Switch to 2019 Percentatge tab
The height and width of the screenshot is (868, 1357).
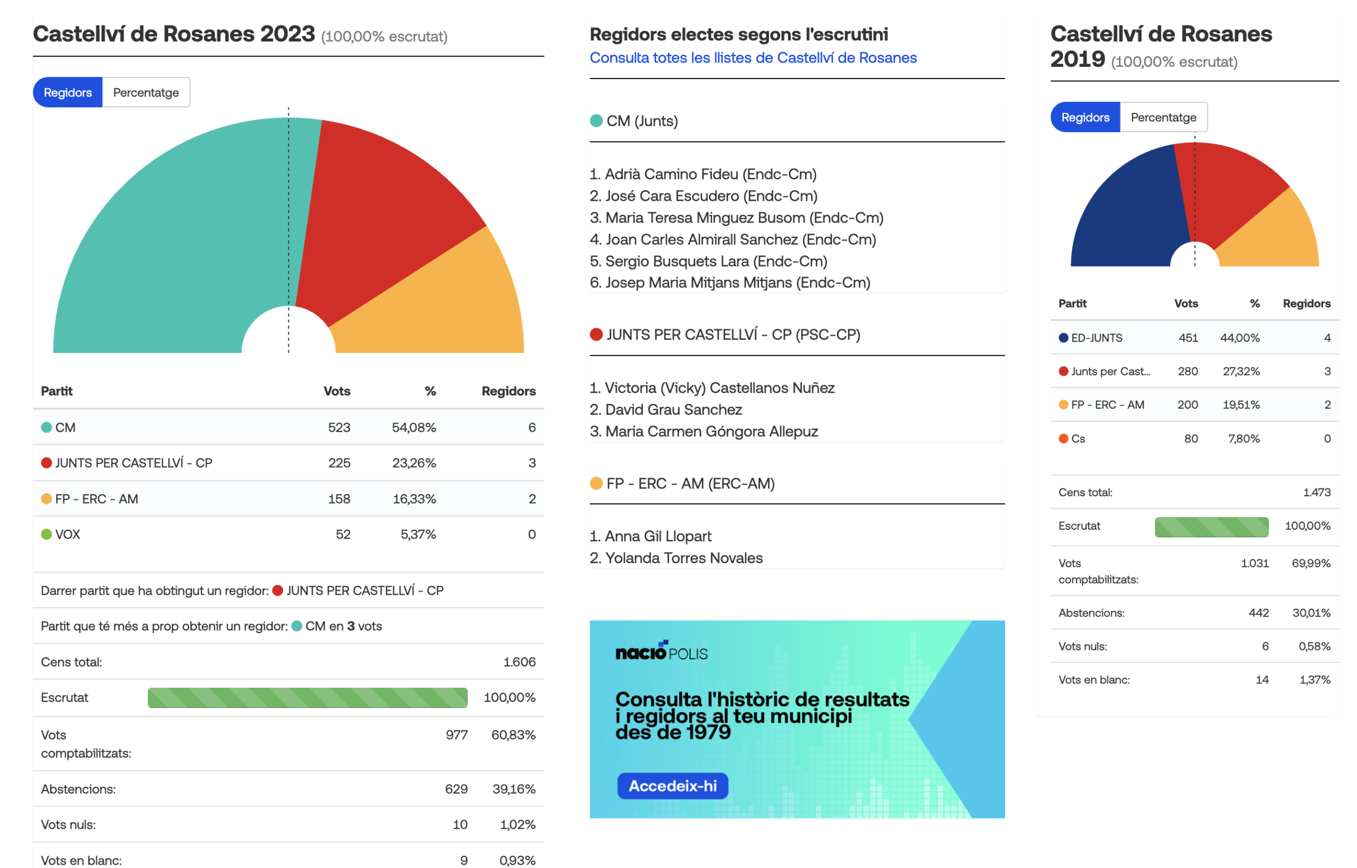(1163, 117)
